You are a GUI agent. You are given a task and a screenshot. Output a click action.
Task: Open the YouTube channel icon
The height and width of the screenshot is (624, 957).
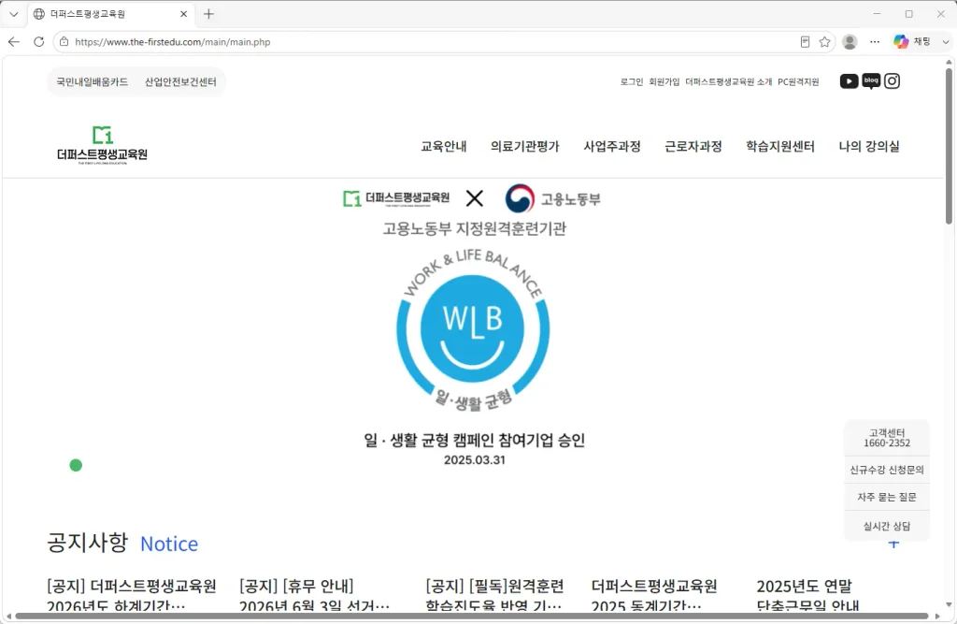[849, 81]
